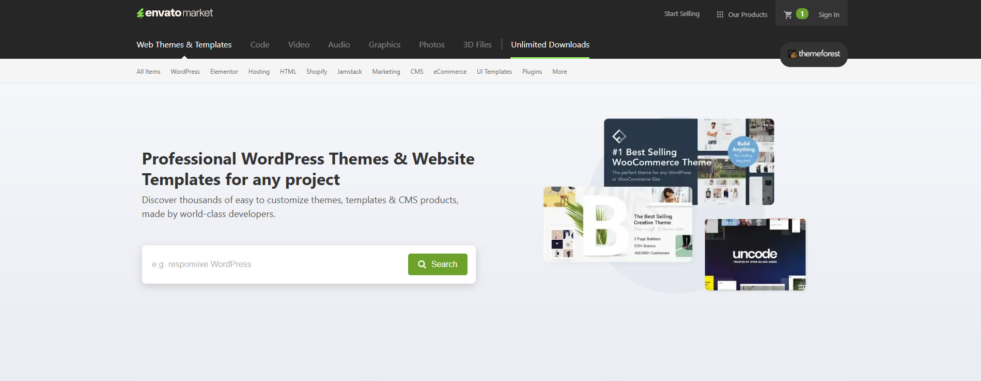Select Jamstack in the subnav

pyautogui.click(x=350, y=72)
